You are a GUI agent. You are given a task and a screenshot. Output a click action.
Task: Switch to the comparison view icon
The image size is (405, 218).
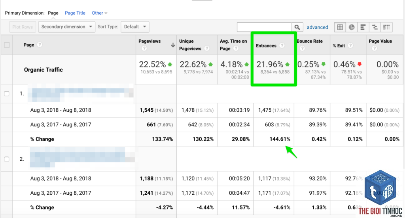(x=375, y=27)
